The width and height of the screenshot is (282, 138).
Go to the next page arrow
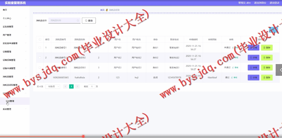point(77,86)
